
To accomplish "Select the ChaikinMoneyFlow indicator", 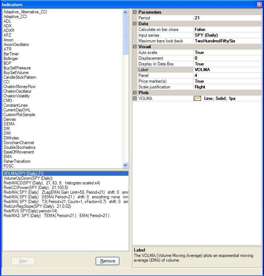I will [x=19, y=87].
